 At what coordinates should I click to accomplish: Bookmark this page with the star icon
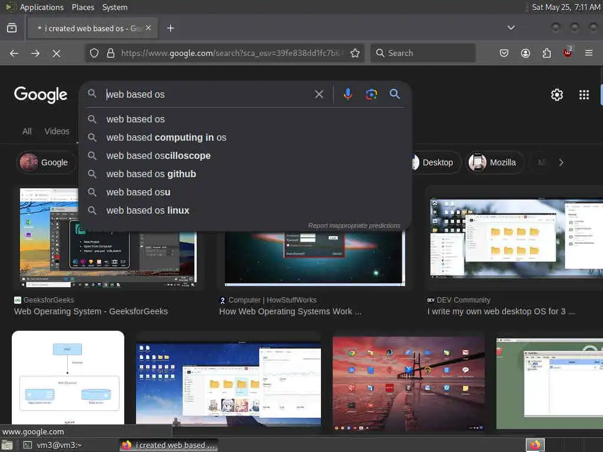pyautogui.click(x=355, y=53)
